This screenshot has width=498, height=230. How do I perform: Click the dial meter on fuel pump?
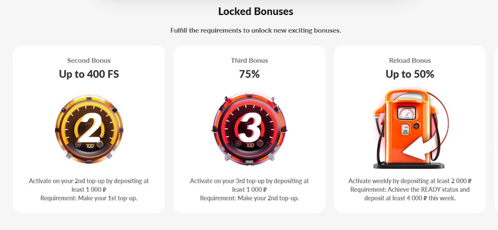tap(405, 112)
